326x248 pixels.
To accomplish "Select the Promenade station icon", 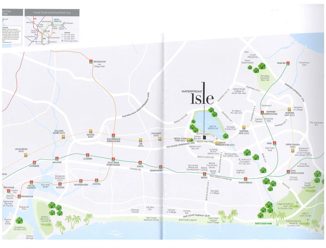I will pyautogui.click(x=19, y=196).
